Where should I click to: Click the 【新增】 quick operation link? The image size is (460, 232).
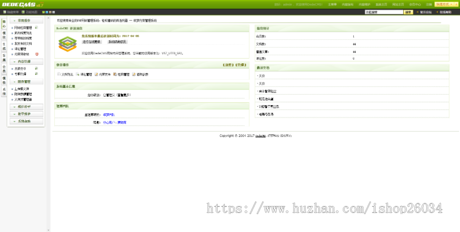(x=228, y=65)
